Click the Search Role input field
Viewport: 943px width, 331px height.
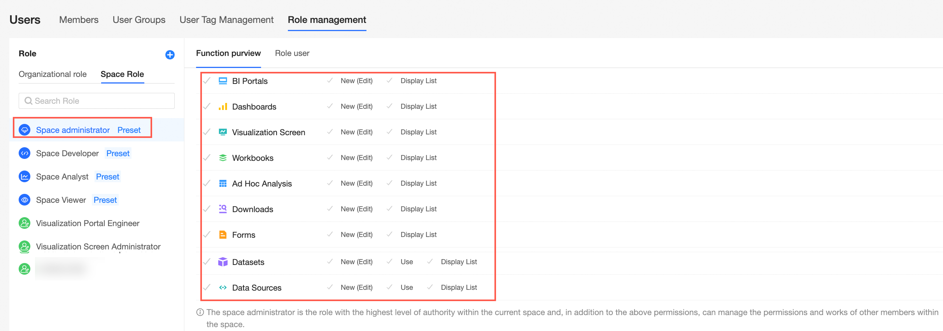pyautogui.click(x=96, y=101)
